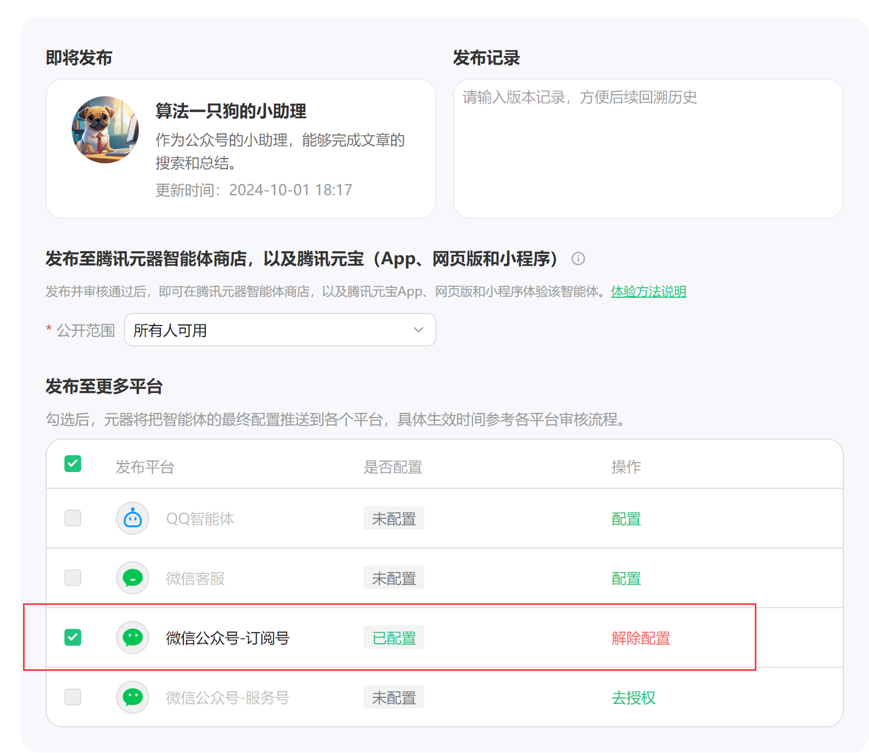Click the 微信公众号-服务号 platform name
Viewport: 869px width, 753px height.
(x=228, y=698)
